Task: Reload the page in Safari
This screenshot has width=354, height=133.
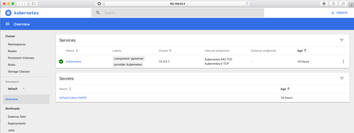Action: point(247,4)
